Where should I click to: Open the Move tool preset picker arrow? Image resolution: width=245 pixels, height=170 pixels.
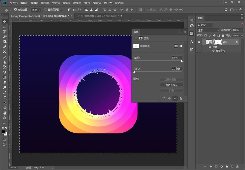click(x=11, y=10)
